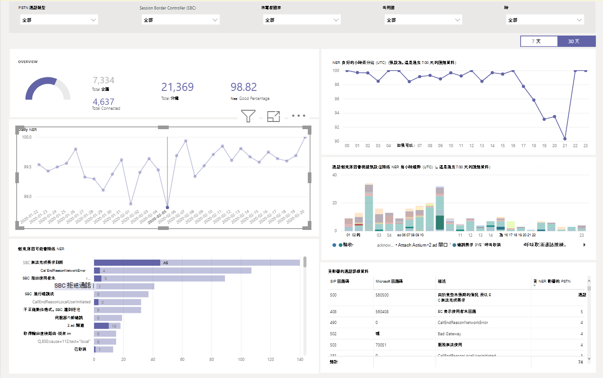Click table cell 560500
The width and height of the screenshot is (603, 378).
point(383,295)
